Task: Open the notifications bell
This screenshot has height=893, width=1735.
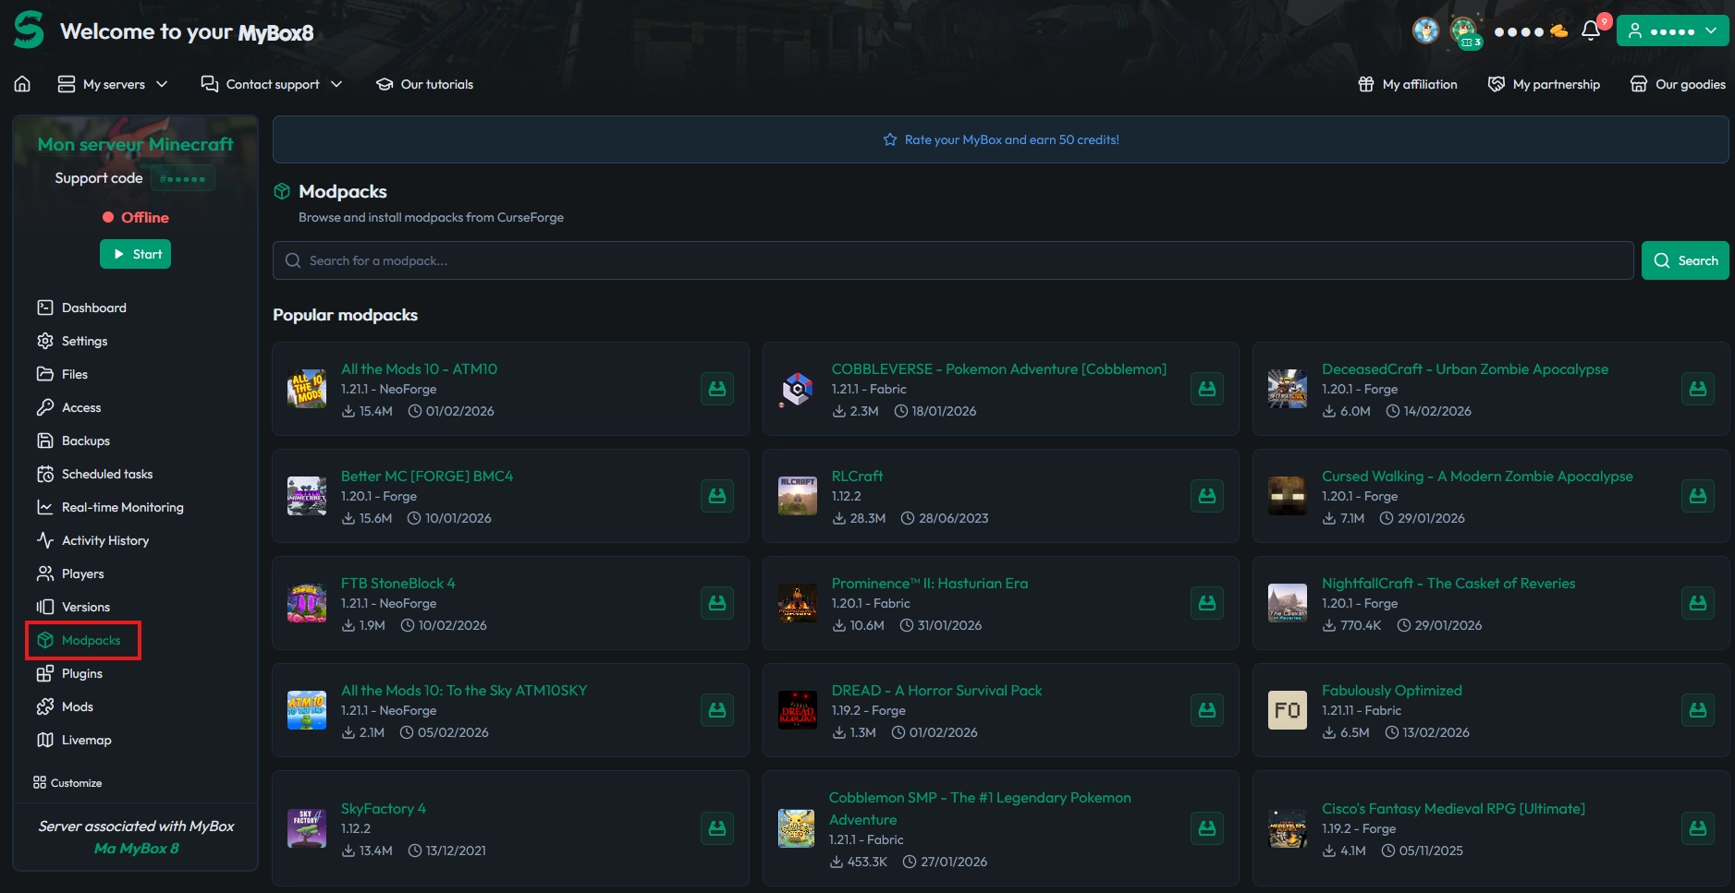Action: tap(1590, 30)
